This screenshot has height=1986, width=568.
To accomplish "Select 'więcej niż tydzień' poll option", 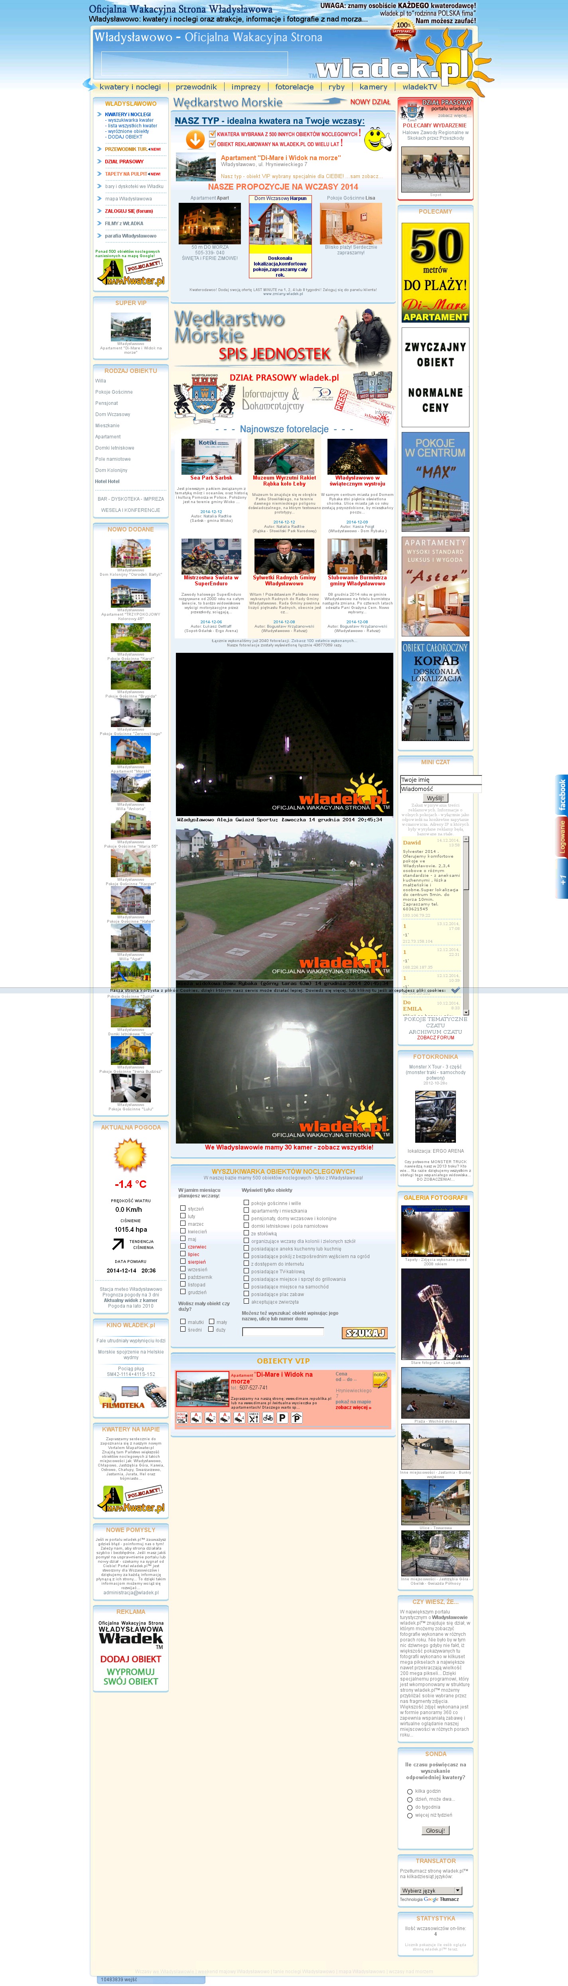I will click(409, 1815).
